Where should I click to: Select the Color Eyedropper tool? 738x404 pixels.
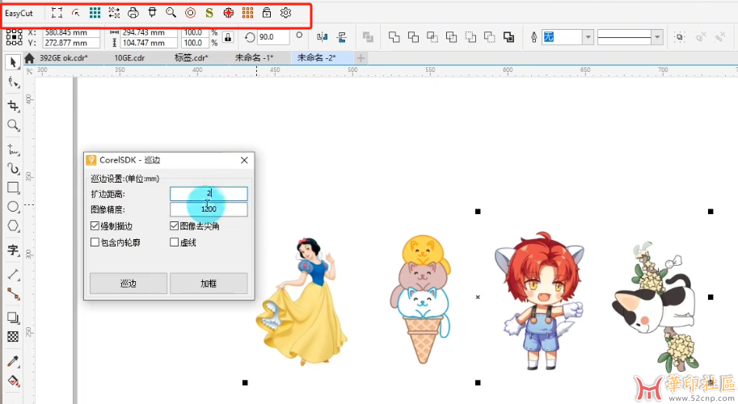(x=13, y=361)
